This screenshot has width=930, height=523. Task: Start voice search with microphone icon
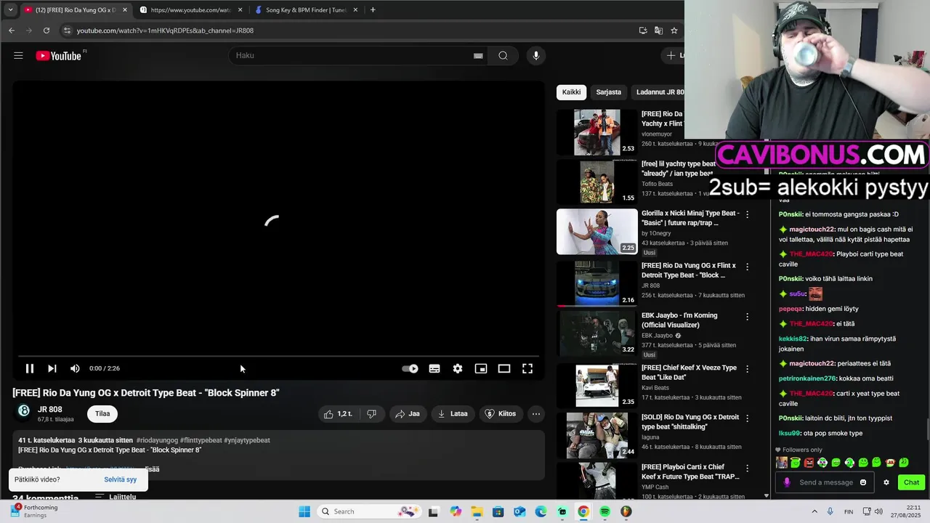pos(535,55)
